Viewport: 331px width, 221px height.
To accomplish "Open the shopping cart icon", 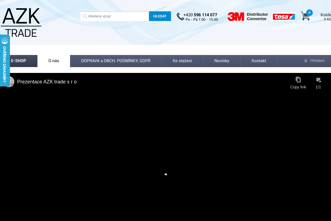I will 305,16.
